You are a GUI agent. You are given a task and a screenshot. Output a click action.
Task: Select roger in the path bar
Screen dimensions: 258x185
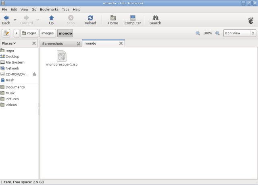click(29, 33)
